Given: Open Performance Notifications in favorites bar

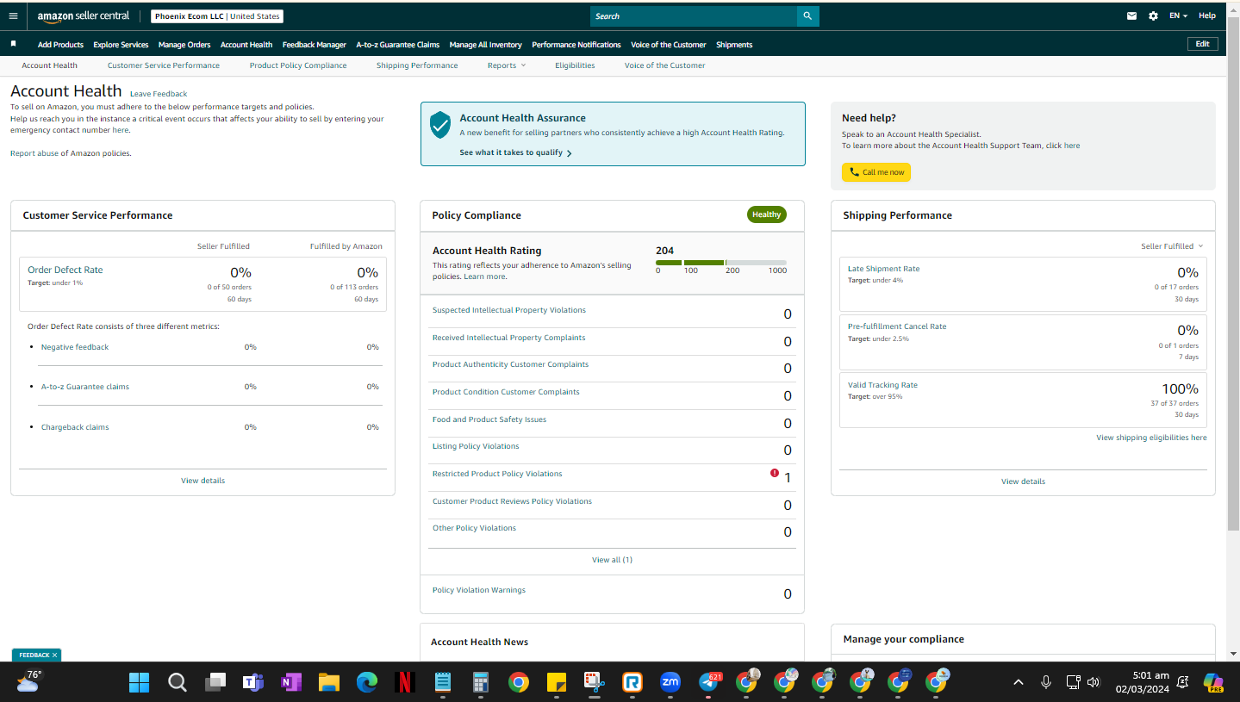Looking at the screenshot, I should [576, 45].
